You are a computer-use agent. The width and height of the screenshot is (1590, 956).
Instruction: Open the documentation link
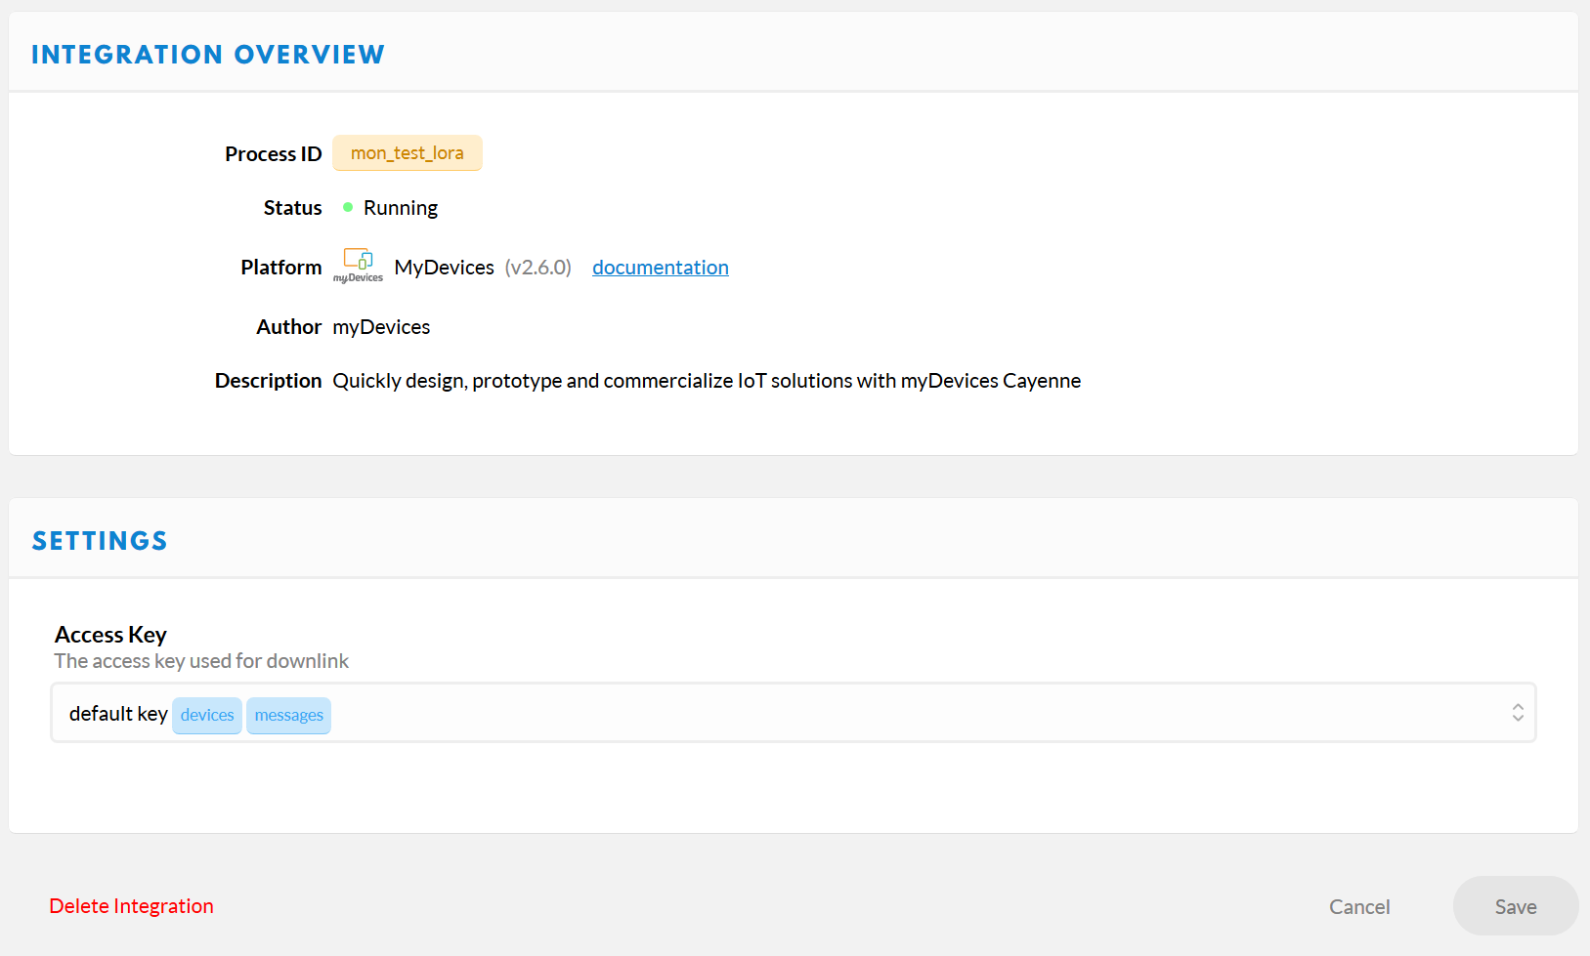661,268
